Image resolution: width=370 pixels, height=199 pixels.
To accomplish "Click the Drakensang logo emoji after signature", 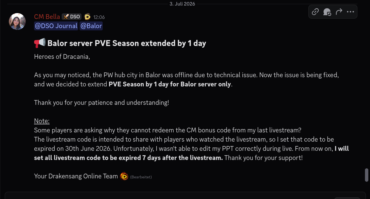I will point(124,176).
